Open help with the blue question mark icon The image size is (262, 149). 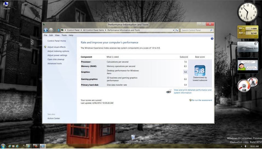[x=212, y=39]
